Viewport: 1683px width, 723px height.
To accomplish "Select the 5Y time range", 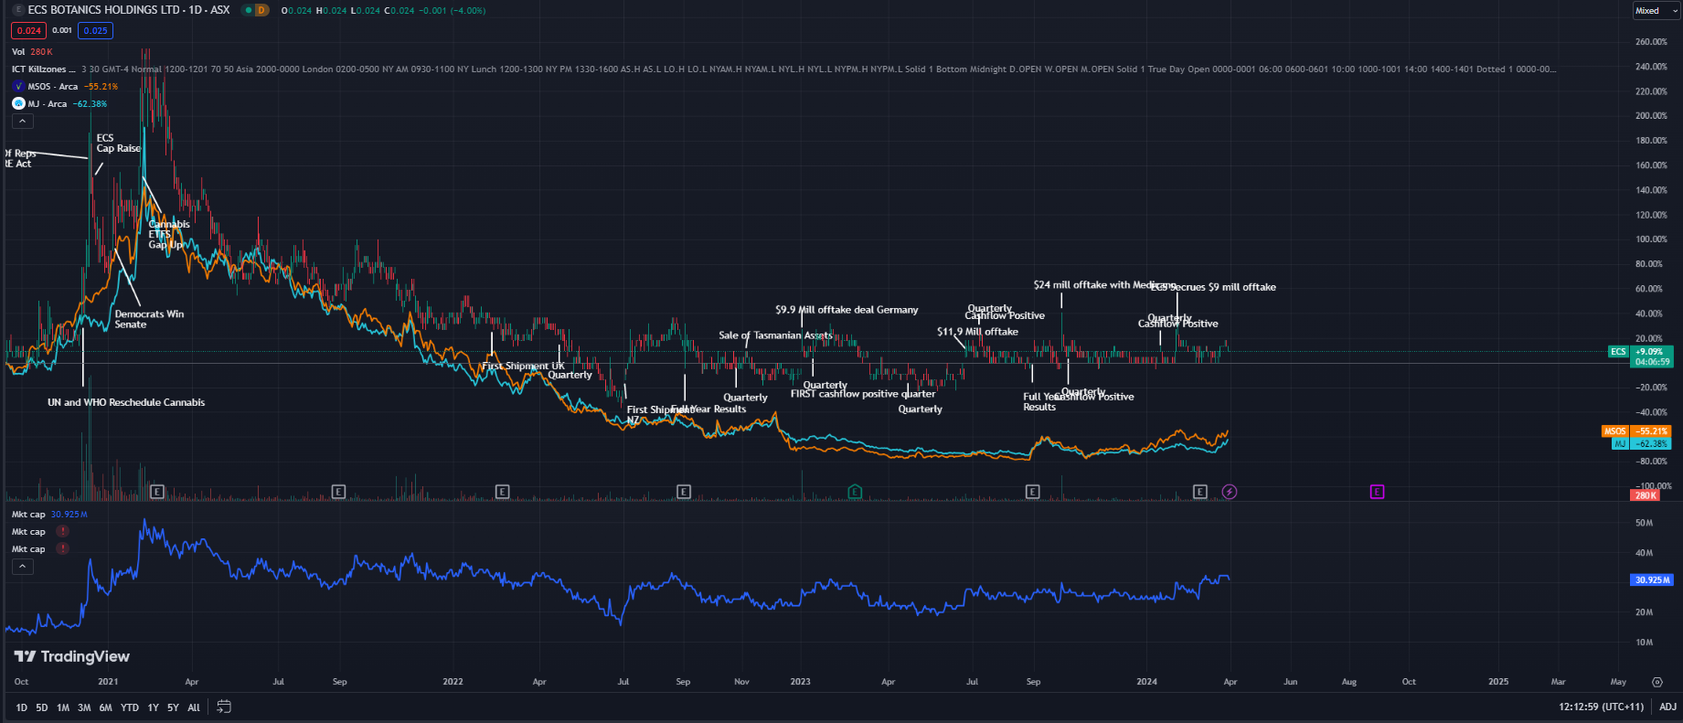I will (173, 707).
